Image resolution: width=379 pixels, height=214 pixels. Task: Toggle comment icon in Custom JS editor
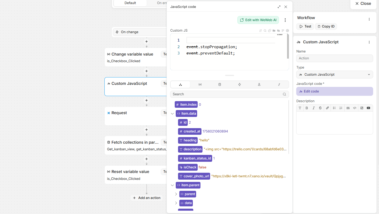click(x=260, y=31)
